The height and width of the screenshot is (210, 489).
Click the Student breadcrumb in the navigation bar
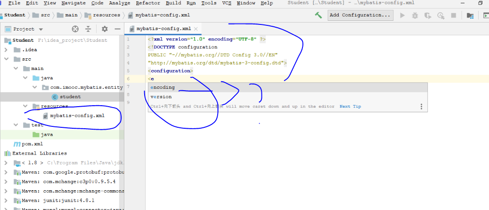pyautogui.click(x=15, y=15)
